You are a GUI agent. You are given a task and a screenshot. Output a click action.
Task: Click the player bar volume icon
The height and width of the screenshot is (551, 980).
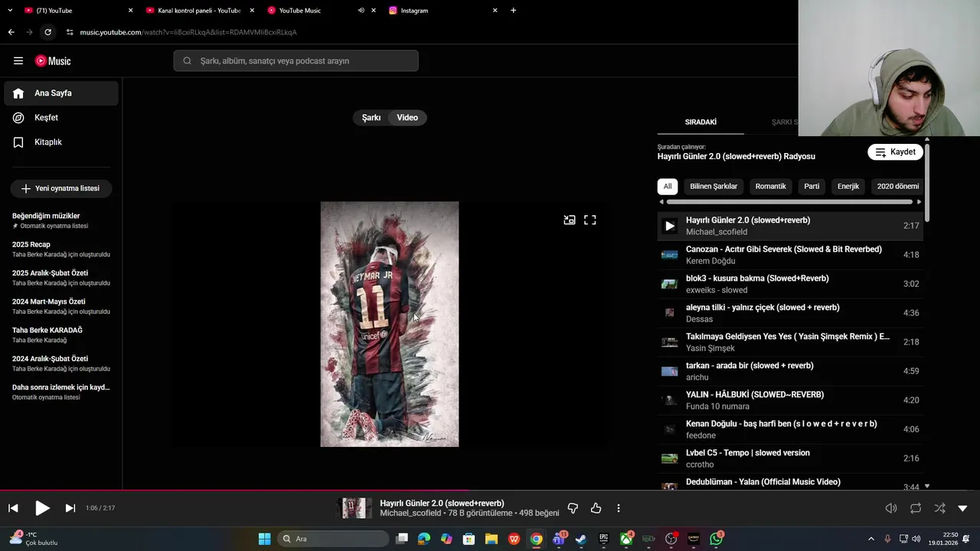(x=891, y=508)
